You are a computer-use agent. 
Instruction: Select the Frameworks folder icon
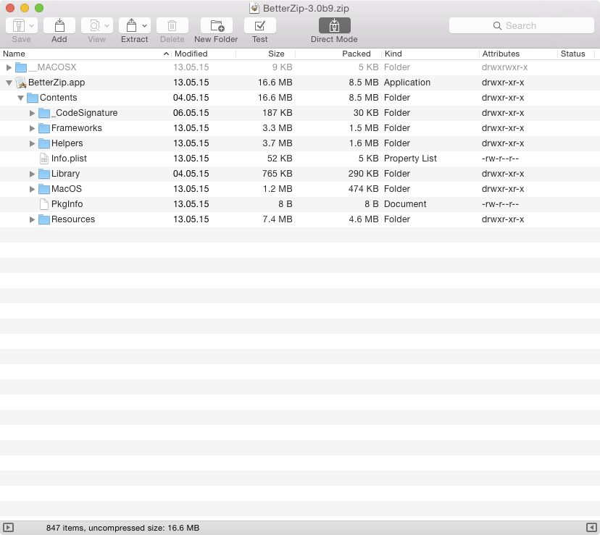pos(44,128)
